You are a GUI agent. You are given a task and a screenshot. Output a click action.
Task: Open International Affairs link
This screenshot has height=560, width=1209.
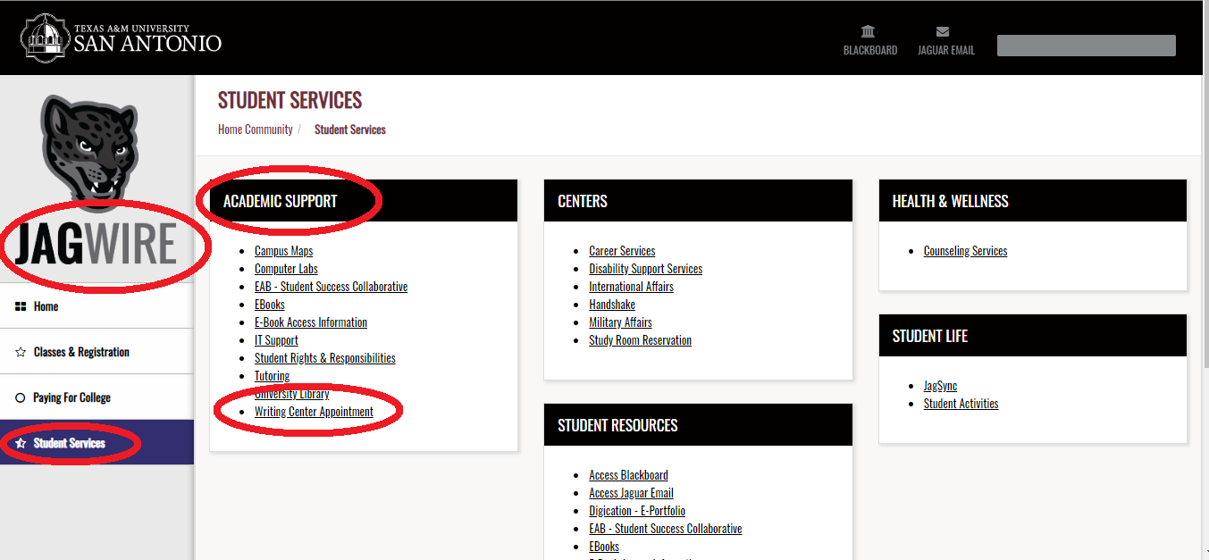coord(631,287)
